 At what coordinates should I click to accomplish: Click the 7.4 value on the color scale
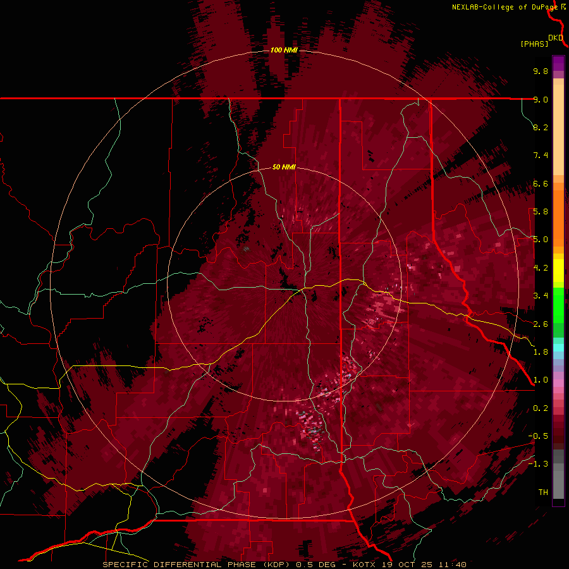[541, 156]
